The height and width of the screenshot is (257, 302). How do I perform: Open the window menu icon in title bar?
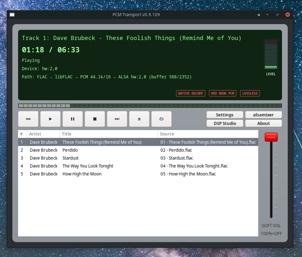coord(12,15)
